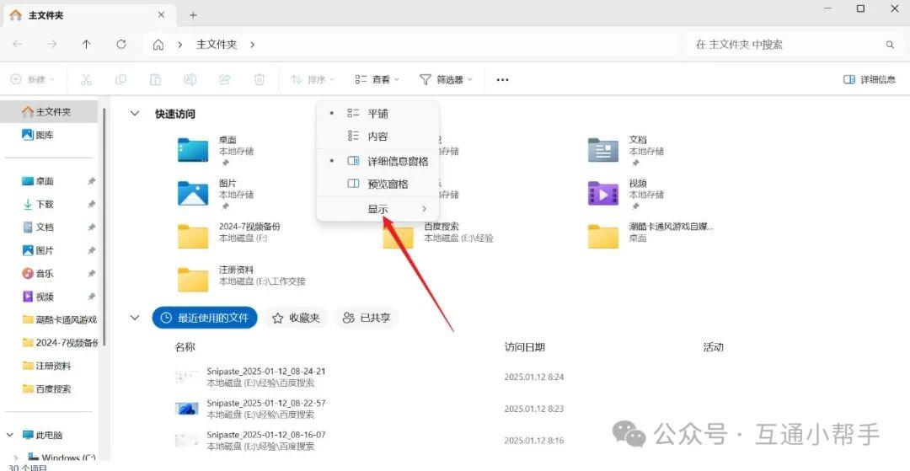Image resolution: width=910 pixels, height=471 pixels.
Task: Collapse 此电脑 in the sidebar tree
Action: pos(10,435)
